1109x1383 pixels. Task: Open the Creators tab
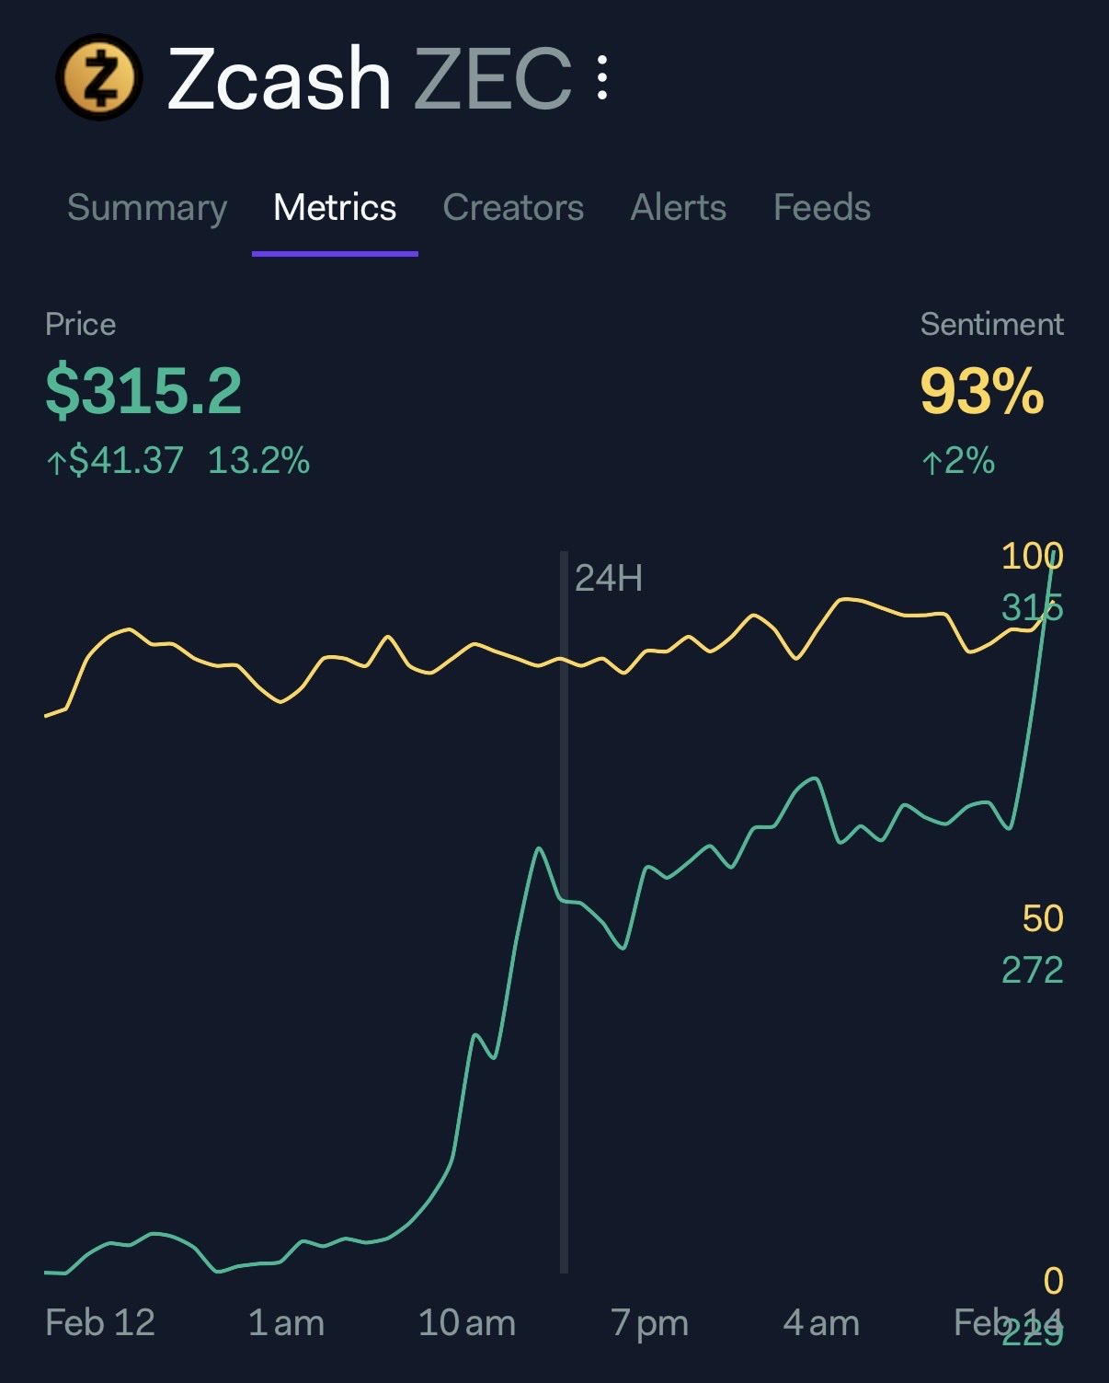[x=513, y=208]
